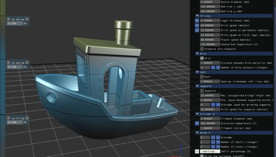
Task: Click the 20.000 percent field on bottom marker
Action: click(15, 122)
